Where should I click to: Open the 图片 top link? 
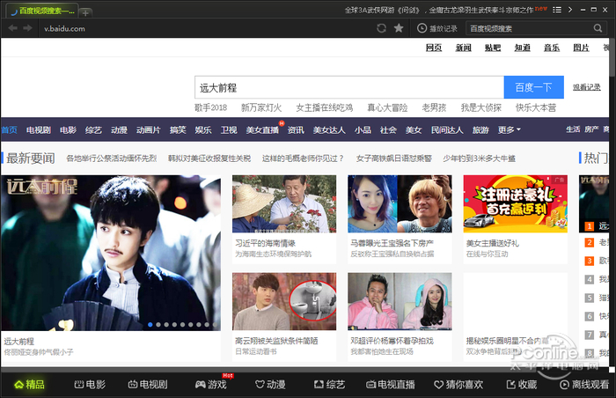(581, 48)
